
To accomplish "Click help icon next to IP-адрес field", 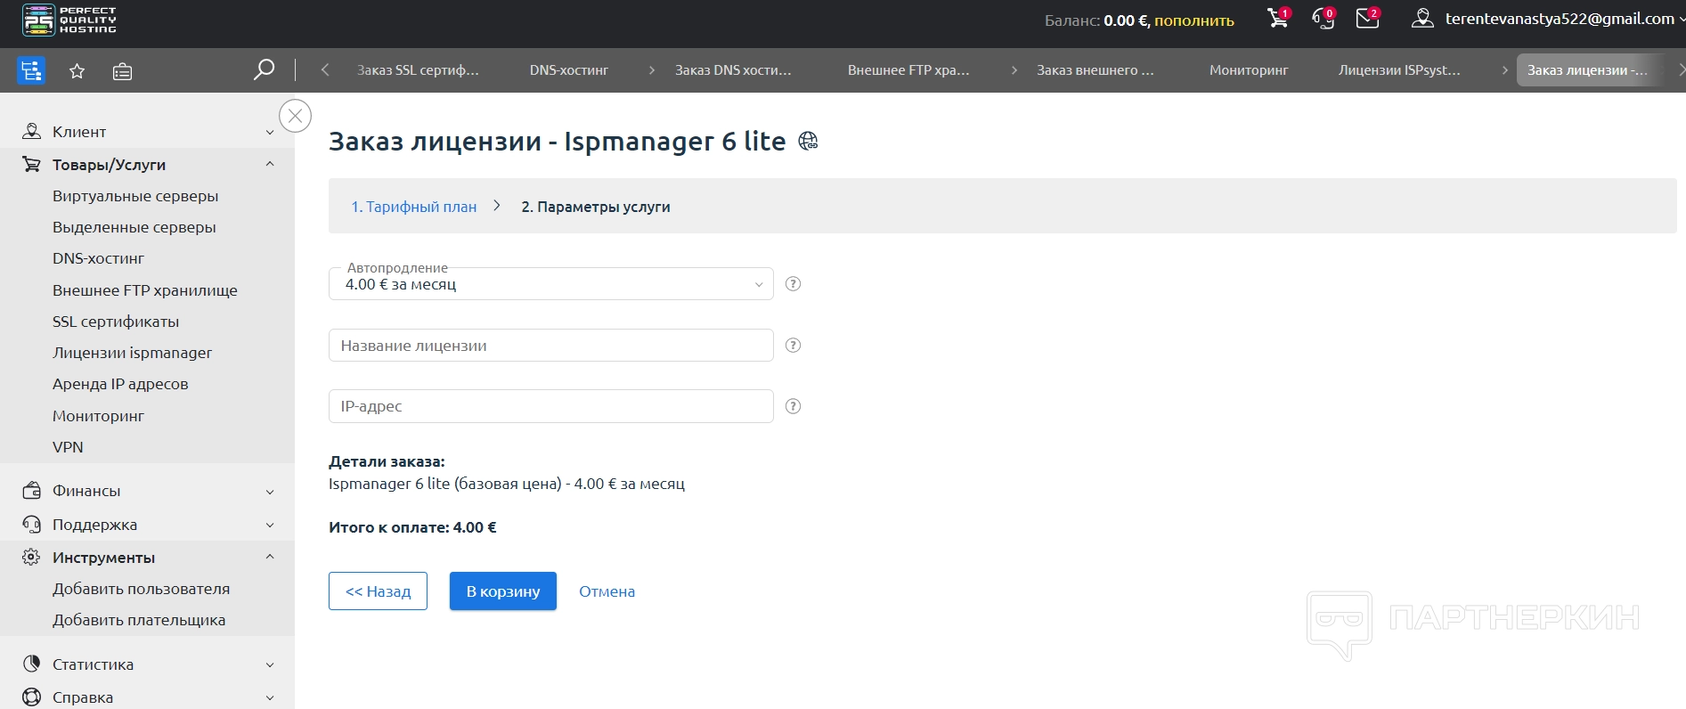I will 793,406.
